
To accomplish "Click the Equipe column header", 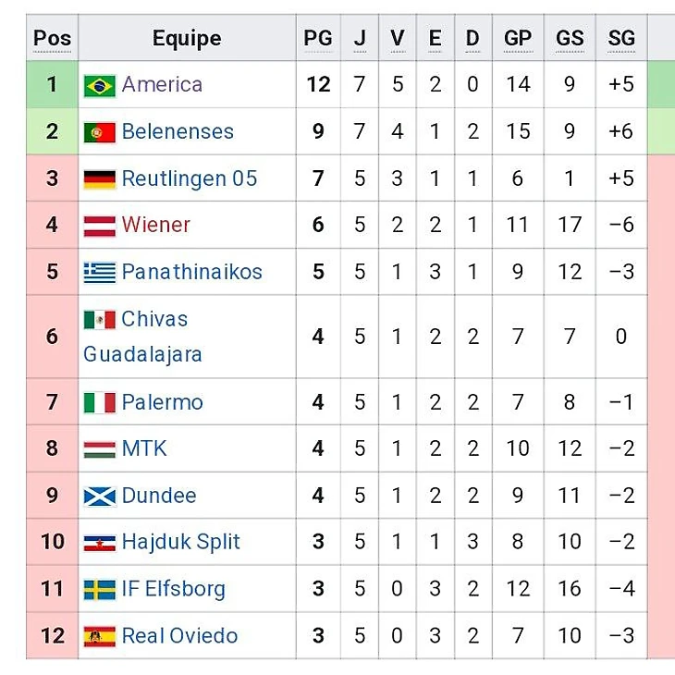I will click(x=187, y=38).
